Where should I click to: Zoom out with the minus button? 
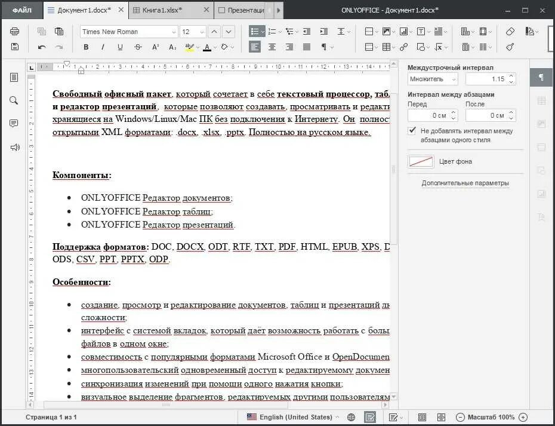460,417
